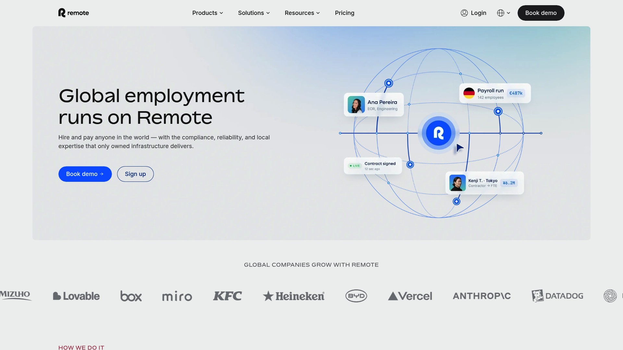623x350 pixels.
Task: Click the How we do it label
Action: (81, 347)
